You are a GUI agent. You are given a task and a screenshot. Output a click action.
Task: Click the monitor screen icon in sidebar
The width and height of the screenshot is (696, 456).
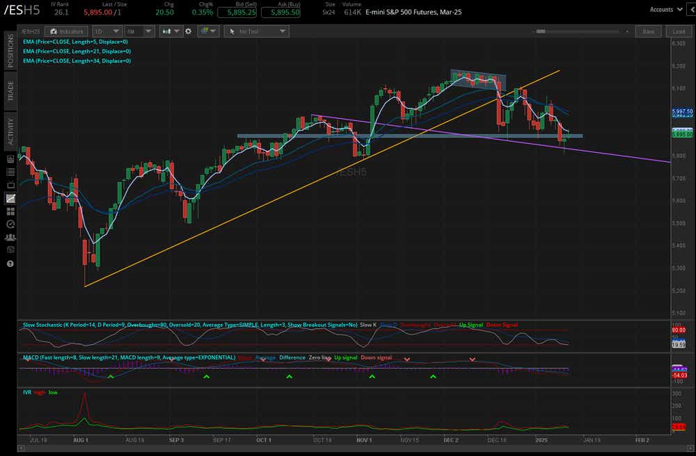pos(10,184)
